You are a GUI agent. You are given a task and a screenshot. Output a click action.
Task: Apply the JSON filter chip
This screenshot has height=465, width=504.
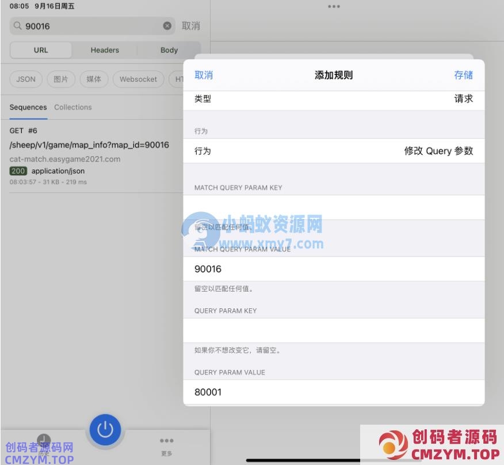pyautogui.click(x=26, y=80)
